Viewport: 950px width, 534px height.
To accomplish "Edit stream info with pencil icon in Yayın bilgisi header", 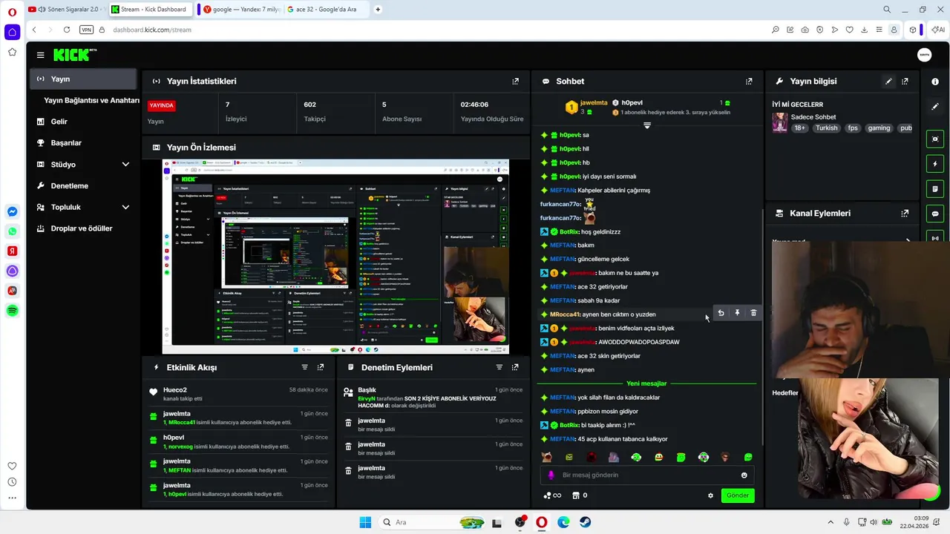I will [x=888, y=81].
